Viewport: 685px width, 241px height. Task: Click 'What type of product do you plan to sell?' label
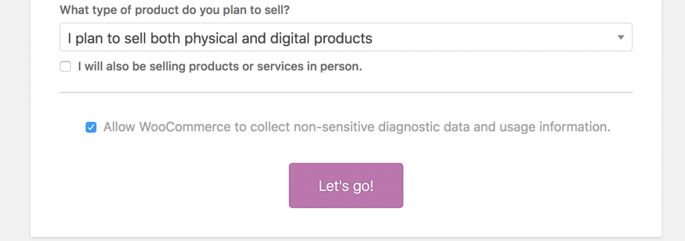[175, 10]
